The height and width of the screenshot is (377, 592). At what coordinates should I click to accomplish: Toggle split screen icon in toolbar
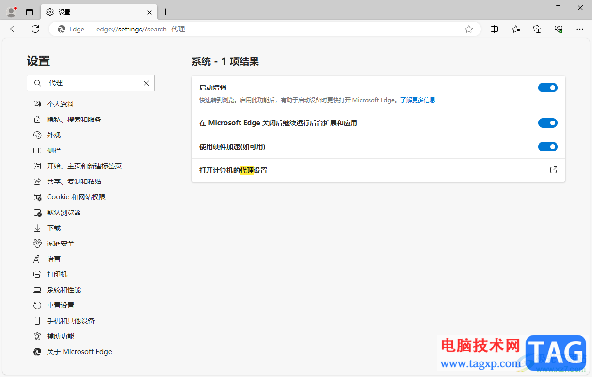pos(495,29)
